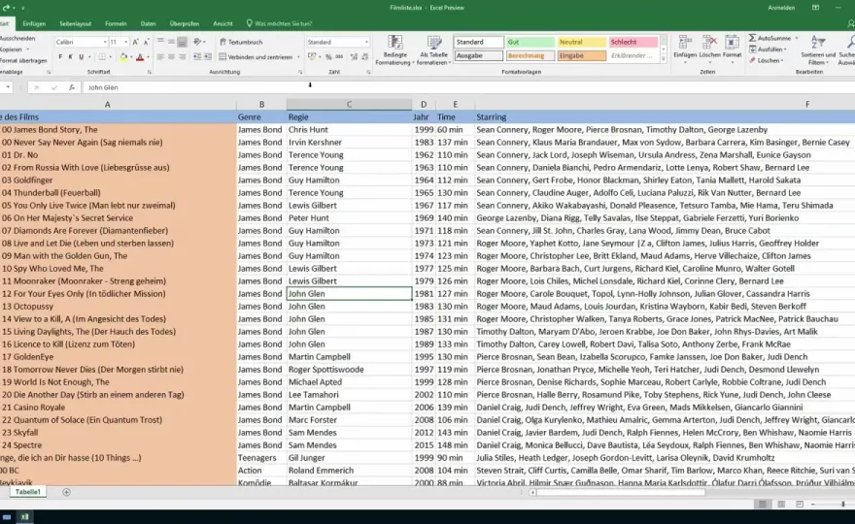This screenshot has width=855, height=524.
Task: Open text orientation options
Action: 198,42
